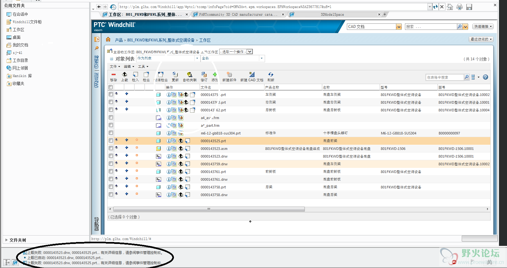Click the horizontal scrollbar under the table
The width and height of the screenshot is (507, 268).
pyautogui.click(x=209, y=209)
